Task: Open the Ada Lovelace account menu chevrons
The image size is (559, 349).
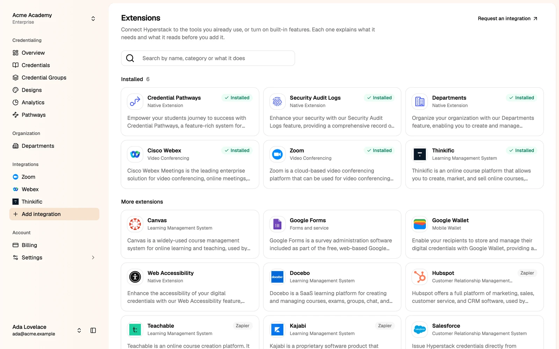Action: pyautogui.click(x=79, y=331)
